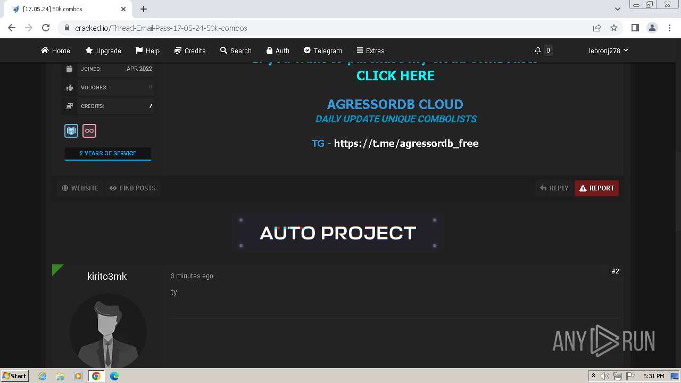Find posts by this user
Screen dimensions: 681x383
click(x=132, y=188)
